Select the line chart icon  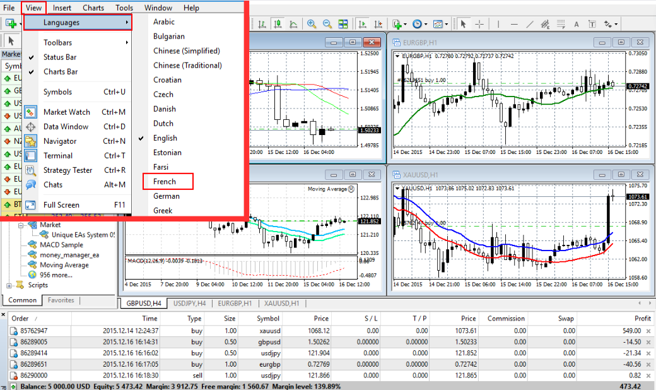click(293, 24)
